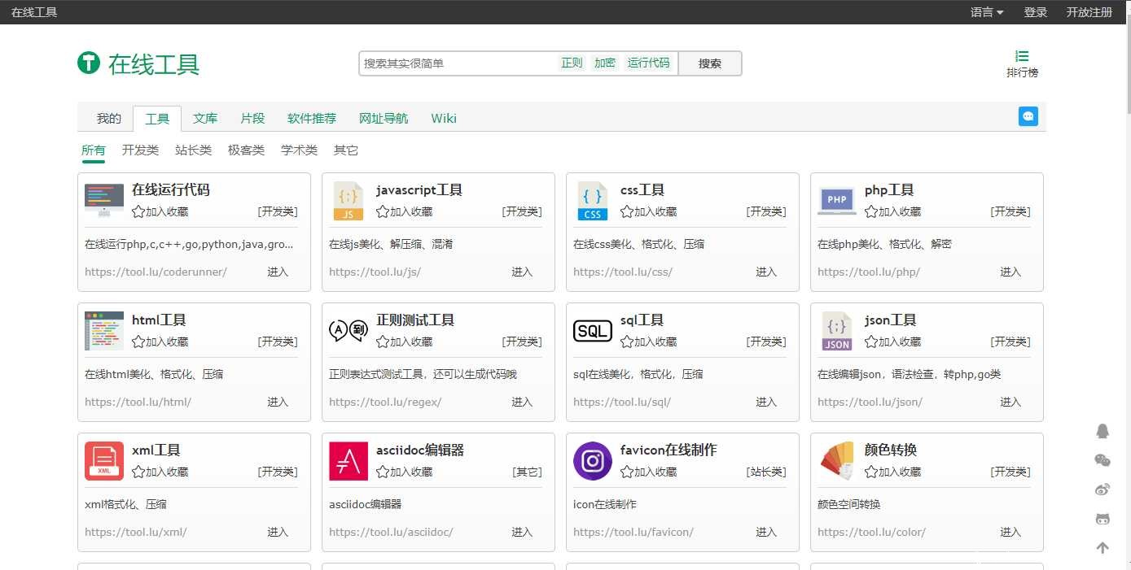
Task: Click the [其它] tag on asciidoc card
Action: click(x=527, y=472)
